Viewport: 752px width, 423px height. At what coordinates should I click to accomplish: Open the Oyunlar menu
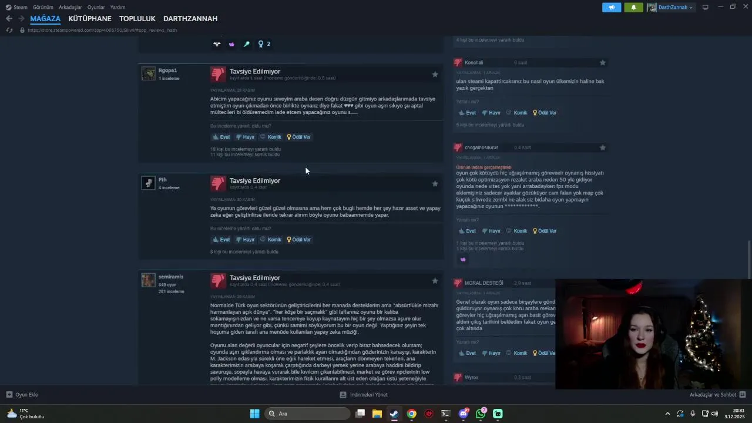pyautogui.click(x=96, y=7)
